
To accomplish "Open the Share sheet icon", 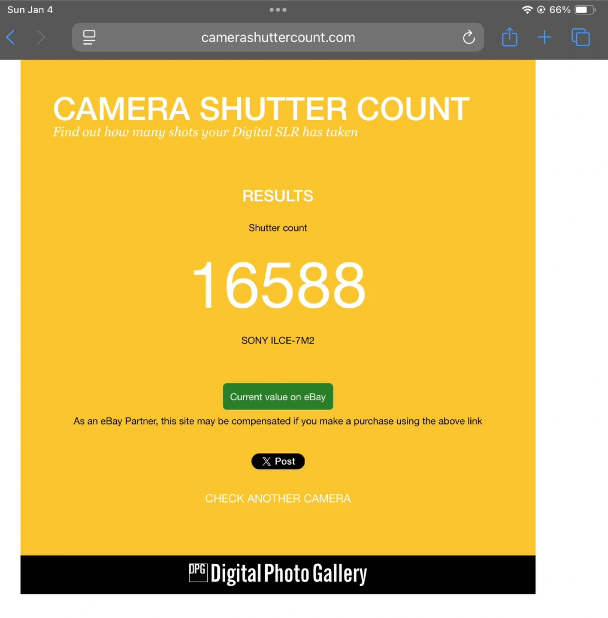I will (509, 37).
